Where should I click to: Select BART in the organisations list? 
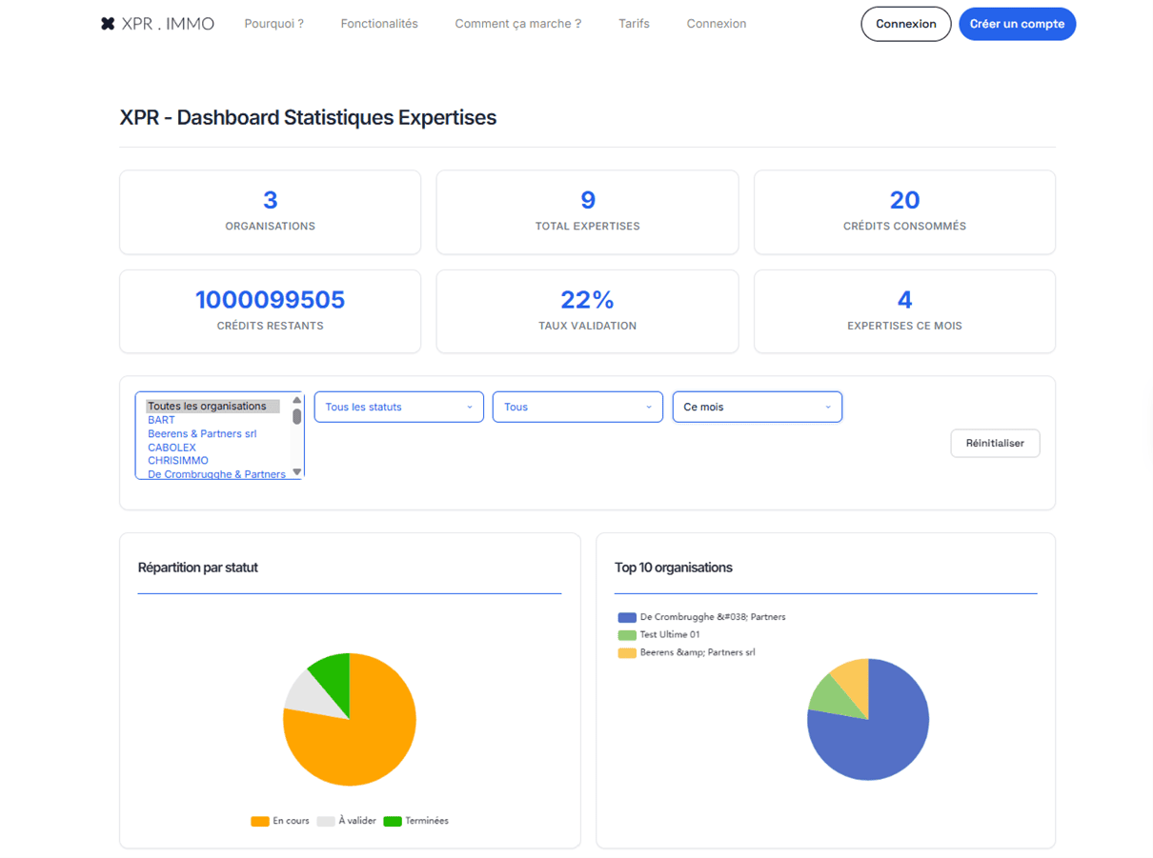pos(161,420)
